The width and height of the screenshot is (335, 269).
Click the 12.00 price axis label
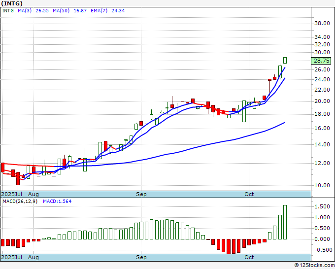click(x=322, y=163)
